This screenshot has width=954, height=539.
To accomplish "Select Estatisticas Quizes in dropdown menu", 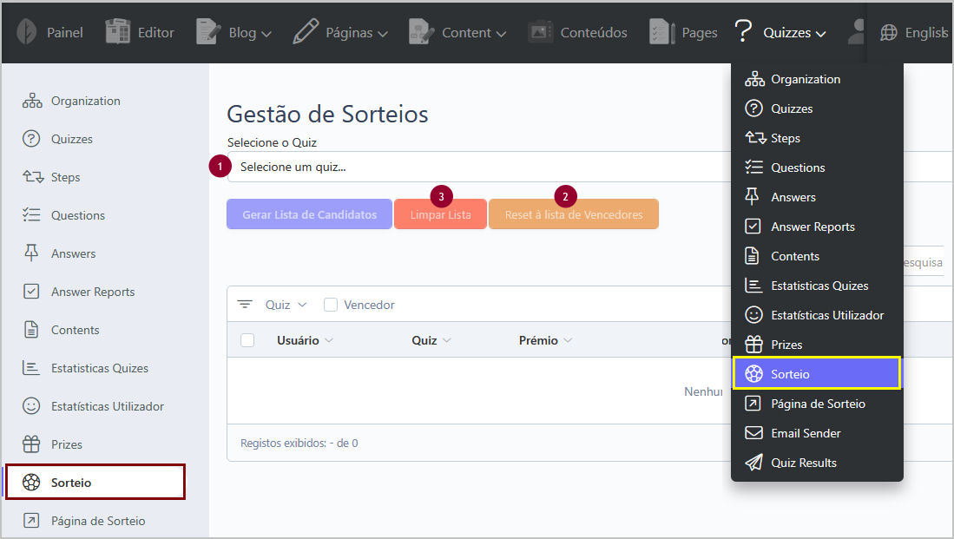I will click(x=817, y=286).
